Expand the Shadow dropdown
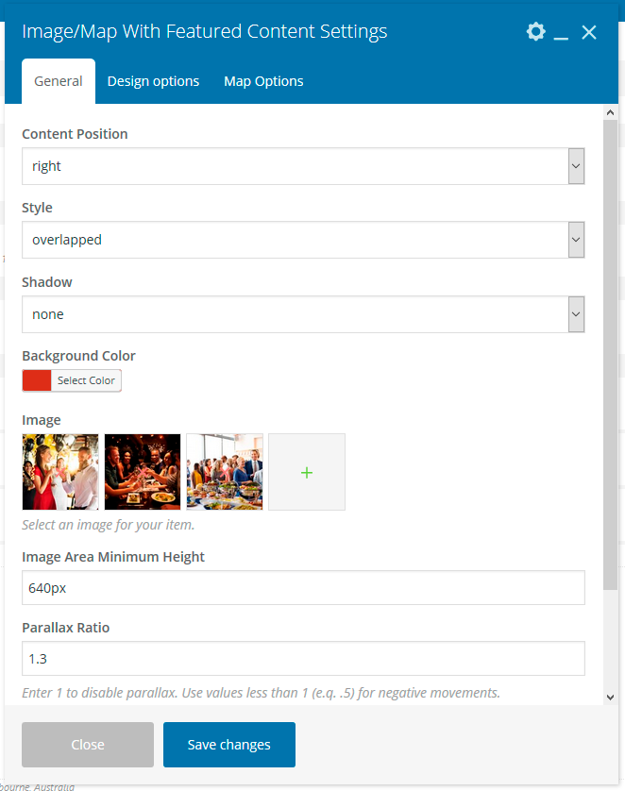The image size is (625, 791). (303, 314)
